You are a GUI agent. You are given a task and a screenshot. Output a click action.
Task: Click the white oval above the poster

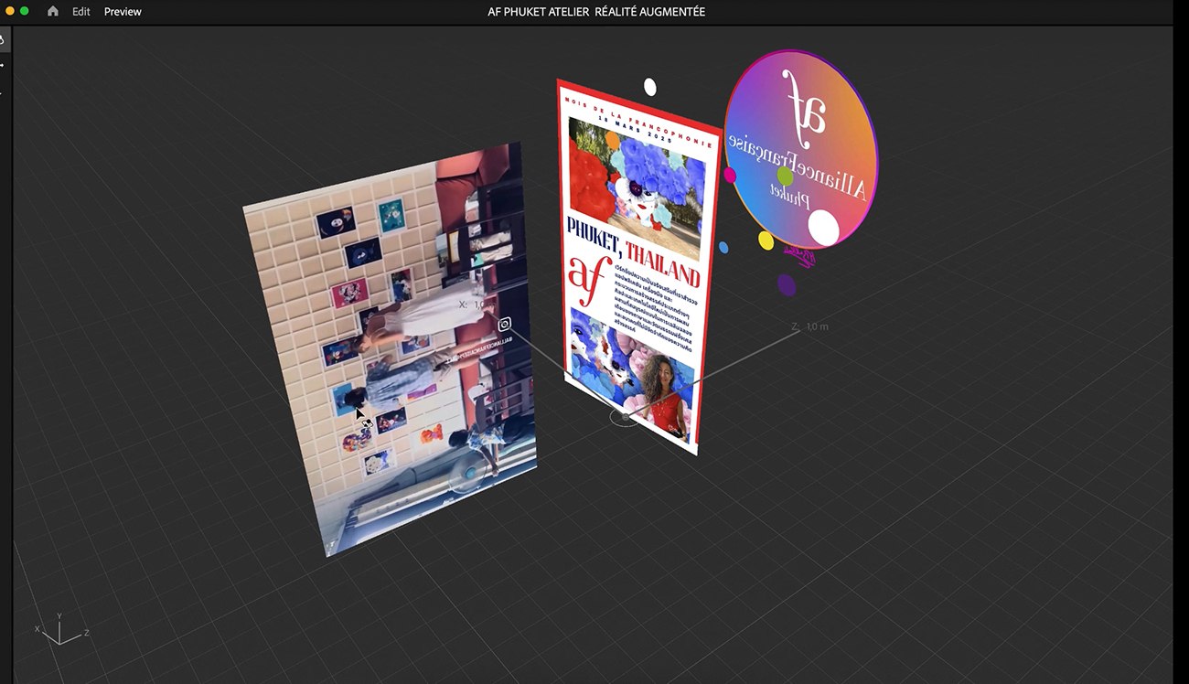649,87
